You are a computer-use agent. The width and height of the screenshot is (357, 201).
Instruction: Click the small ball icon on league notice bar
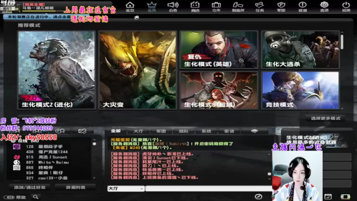pyautogui.click(x=137, y=17)
